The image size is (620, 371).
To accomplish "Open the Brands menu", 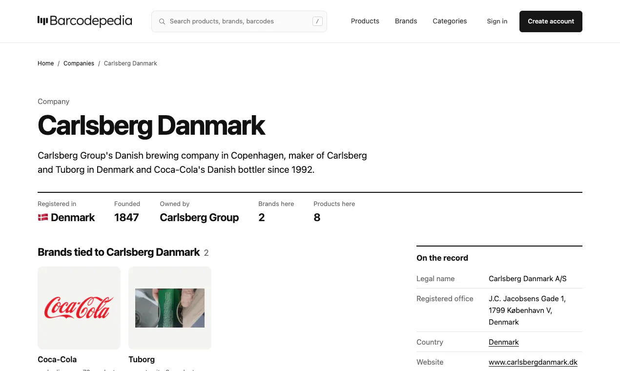I will coord(406,21).
